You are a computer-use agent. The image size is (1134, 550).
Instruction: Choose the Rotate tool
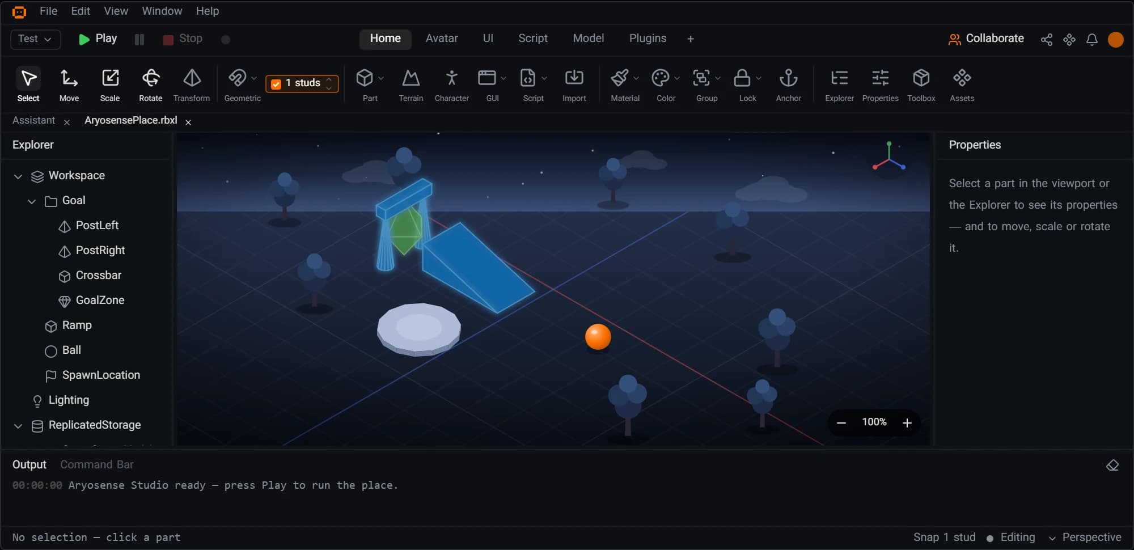(x=151, y=85)
